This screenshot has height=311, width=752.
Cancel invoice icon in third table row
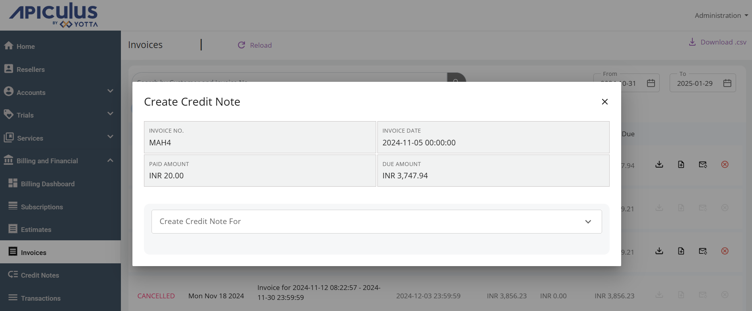click(725, 251)
